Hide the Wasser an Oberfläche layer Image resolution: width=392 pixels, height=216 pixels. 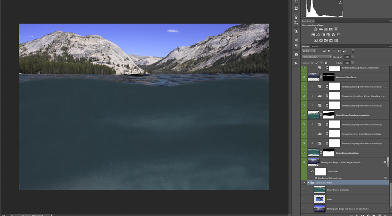[x=304, y=77]
